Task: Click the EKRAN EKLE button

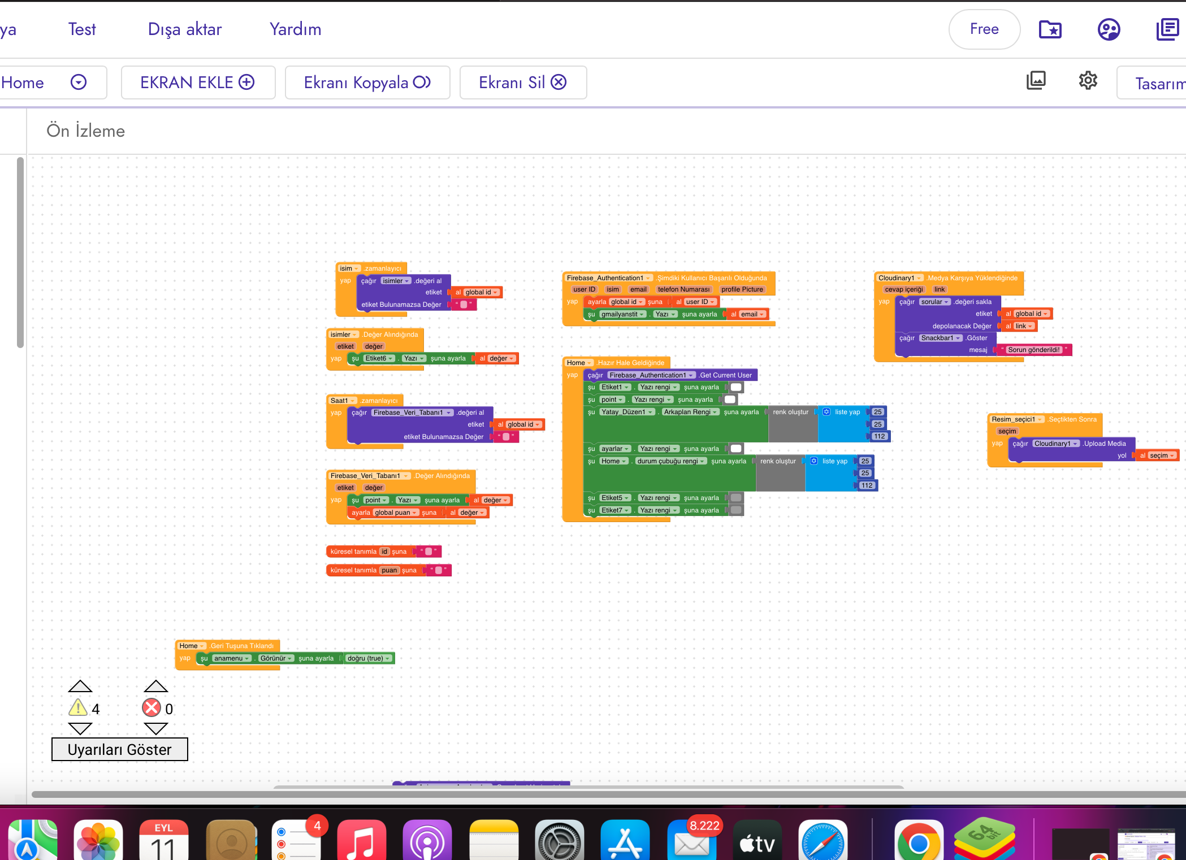Action: (x=198, y=82)
